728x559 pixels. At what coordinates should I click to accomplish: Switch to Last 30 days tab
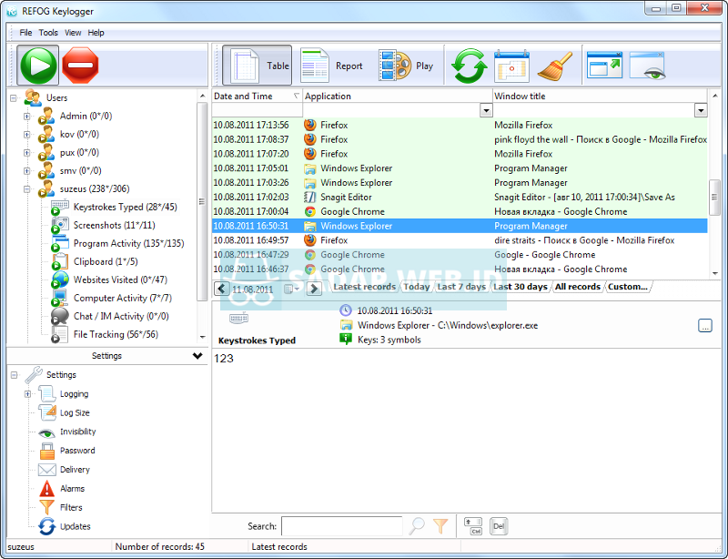520,287
